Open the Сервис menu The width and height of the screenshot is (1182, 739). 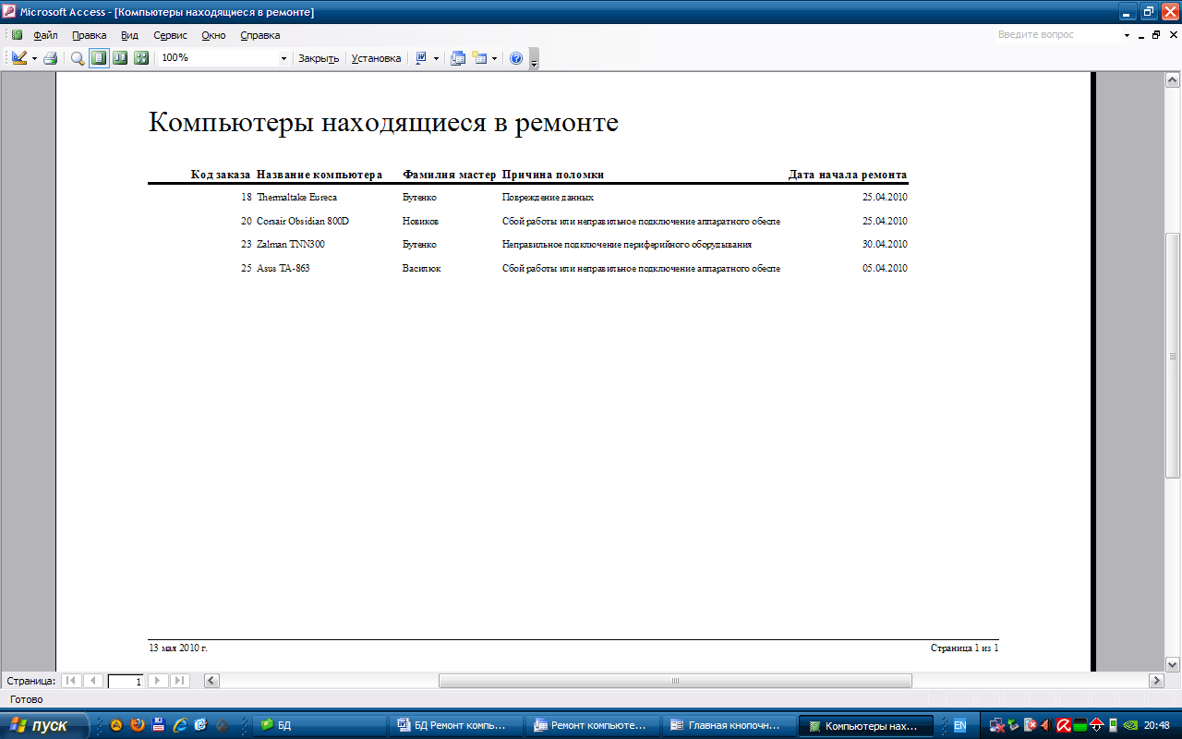point(170,35)
